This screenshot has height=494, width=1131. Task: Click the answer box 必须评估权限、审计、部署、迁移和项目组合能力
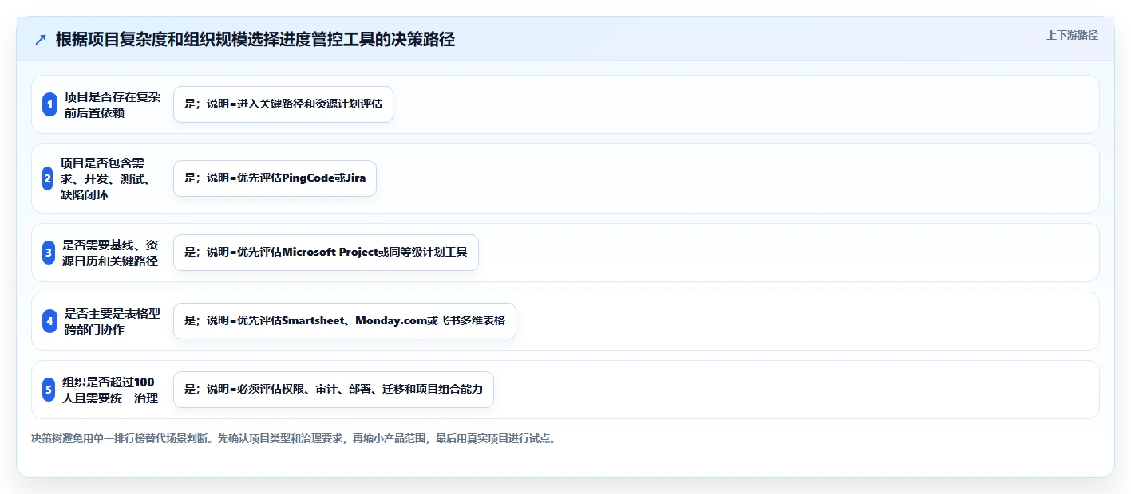(334, 390)
